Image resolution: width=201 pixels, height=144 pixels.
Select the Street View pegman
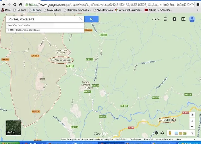(170, 133)
